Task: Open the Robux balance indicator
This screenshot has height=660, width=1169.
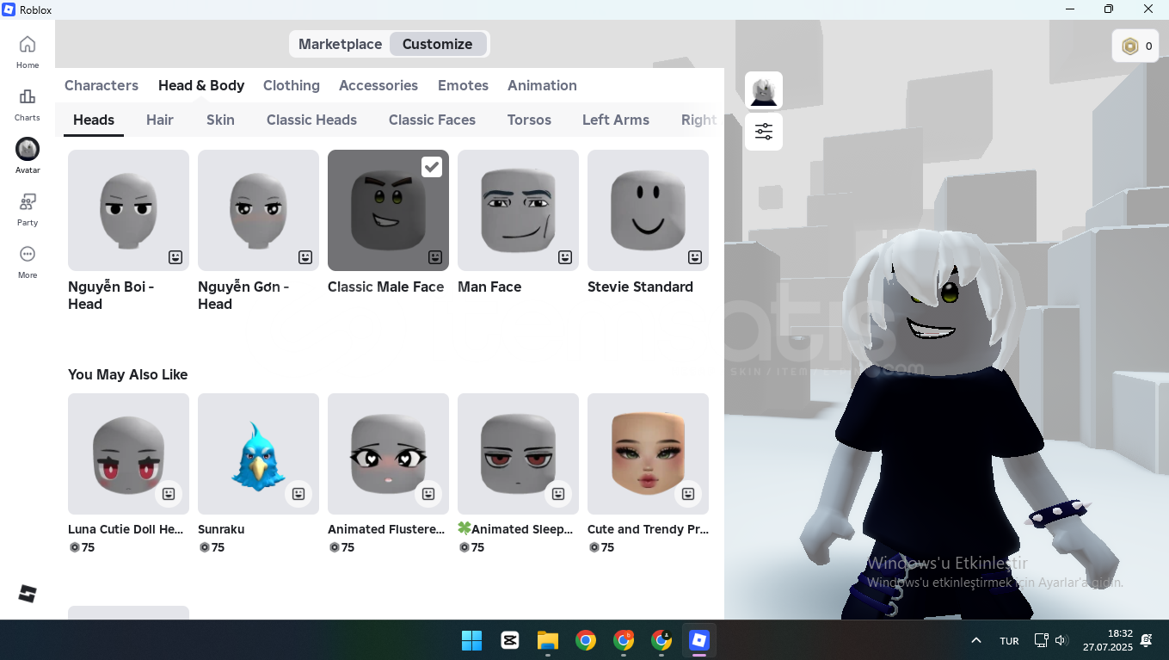Action: pyautogui.click(x=1135, y=46)
